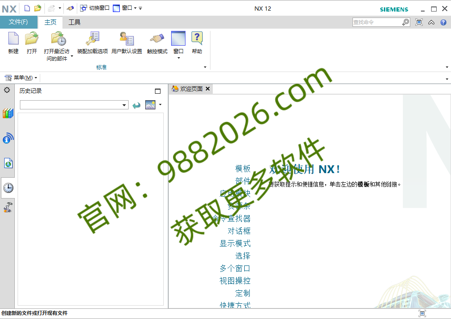Viewport: 451px width, 319px height.
Task: Click the picture view icon in History panel
Action: 150,105
